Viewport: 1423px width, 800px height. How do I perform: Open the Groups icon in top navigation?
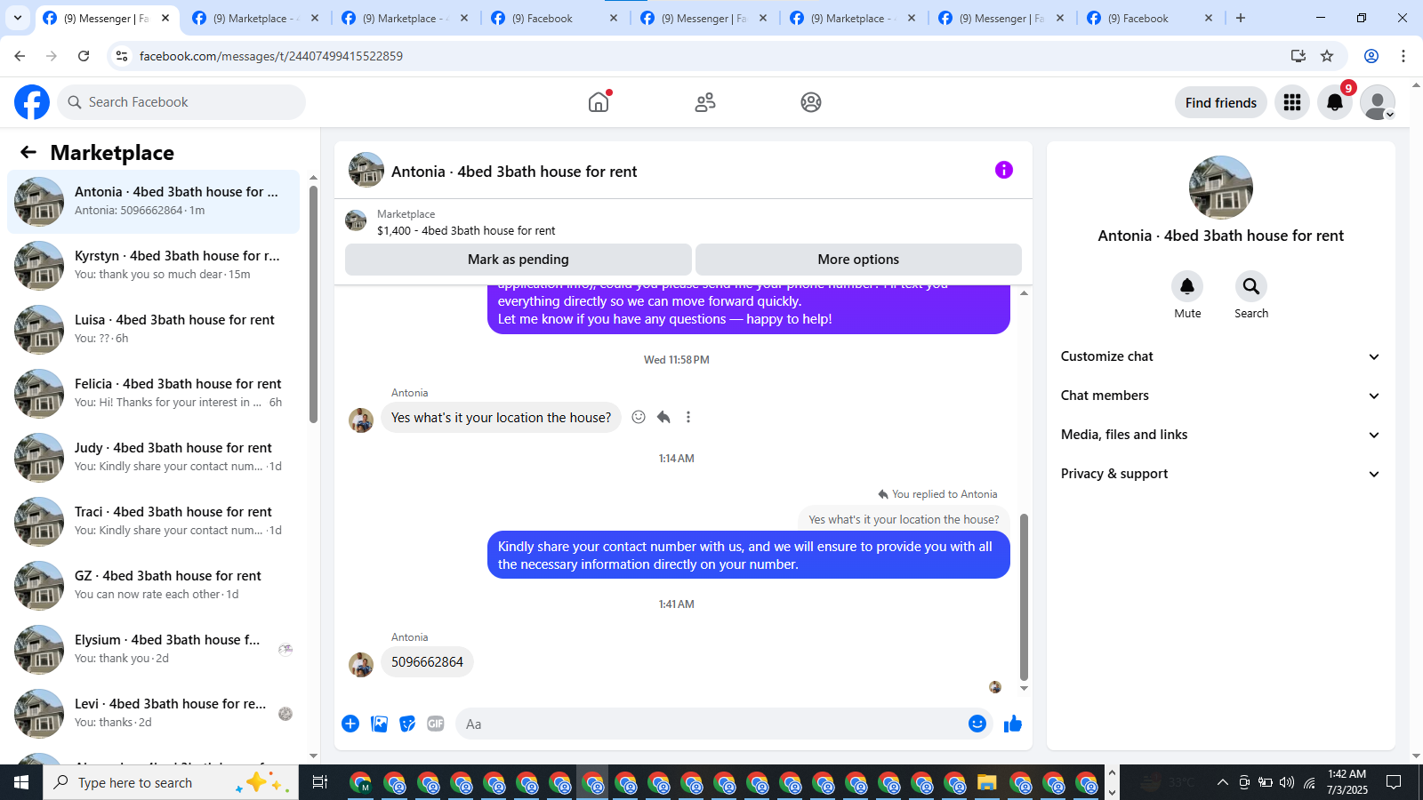point(811,102)
